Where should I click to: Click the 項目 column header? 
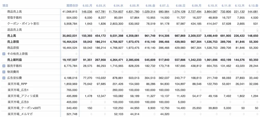(x=5, y=6)
